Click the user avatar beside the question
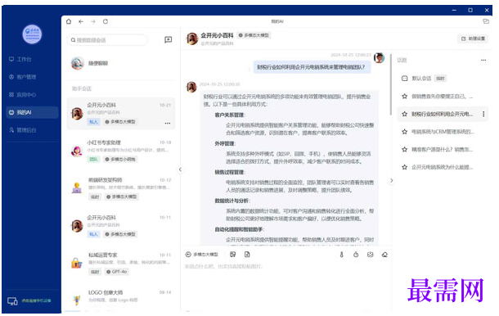 pyautogui.click(x=379, y=58)
